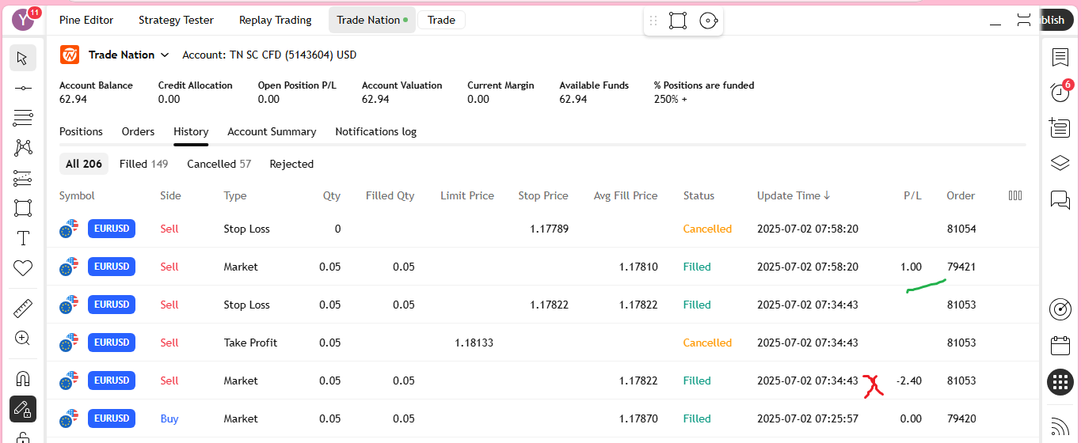Click the EURUSD symbol in Buy row
The height and width of the screenshot is (443, 1081).
[x=112, y=418]
